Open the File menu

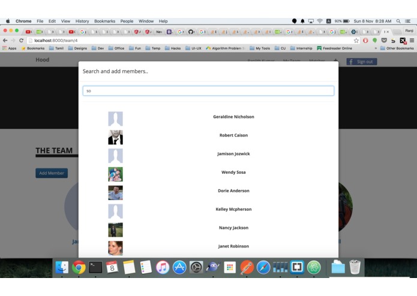click(x=40, y=21)
